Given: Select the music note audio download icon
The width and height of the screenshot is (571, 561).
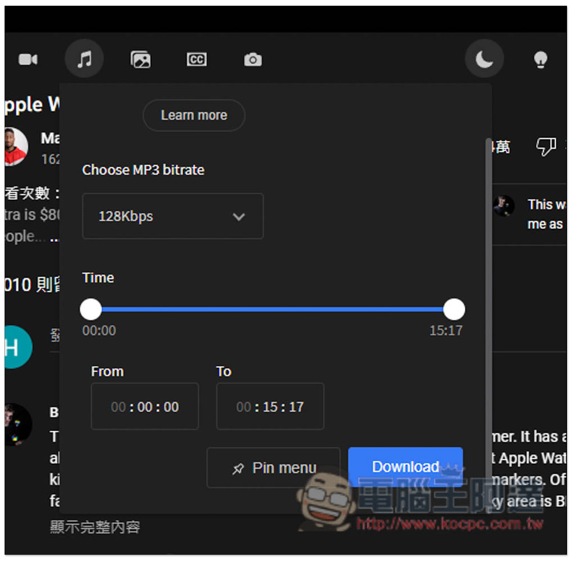Looking at the screenshot, I should (84, 59).
